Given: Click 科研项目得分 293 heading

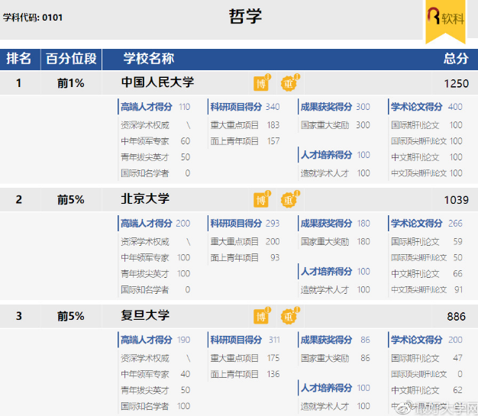Looking at the screenshot, I should click(x=245, y=224).
